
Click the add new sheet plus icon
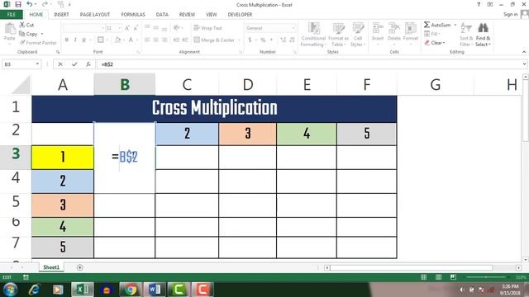click(x=79, y=267)
